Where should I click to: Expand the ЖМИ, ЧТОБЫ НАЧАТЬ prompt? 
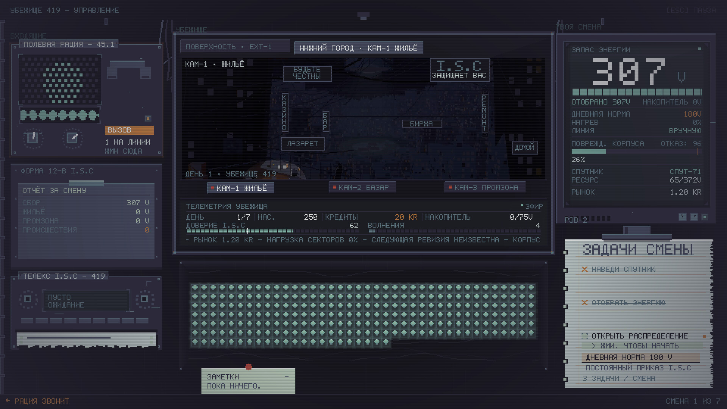tap(642, 346)
